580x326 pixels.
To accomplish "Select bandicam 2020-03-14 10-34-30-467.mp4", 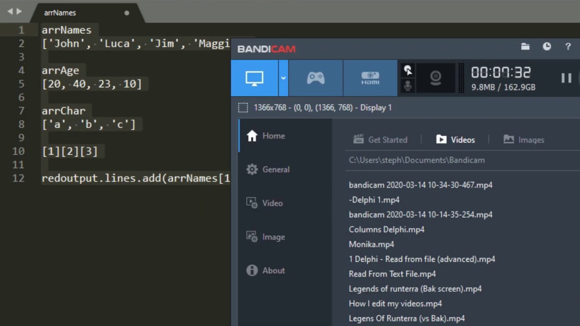I will [x=420, y=185].
